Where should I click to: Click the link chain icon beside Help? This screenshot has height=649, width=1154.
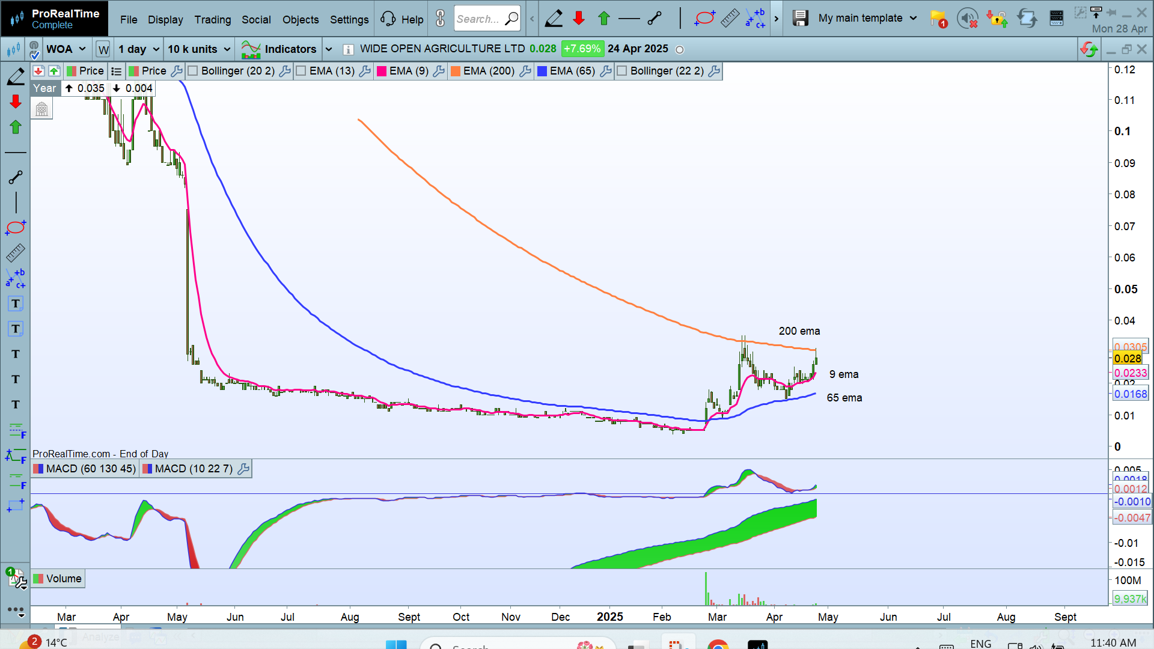click(441, 19)
